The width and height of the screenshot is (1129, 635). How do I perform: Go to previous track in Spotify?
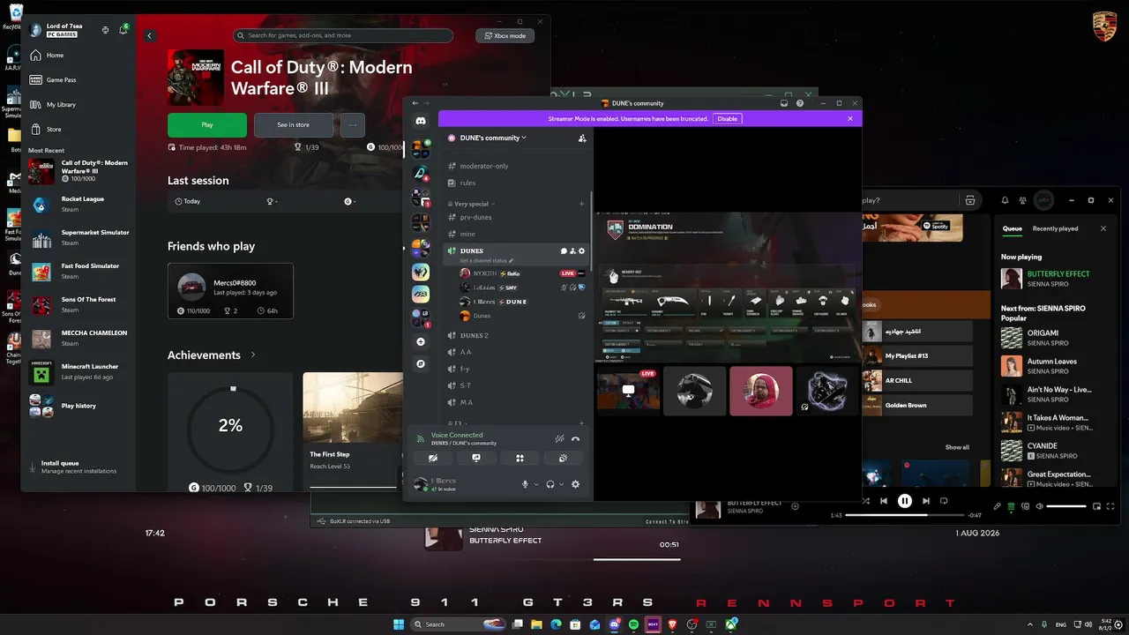(x=884, y=501)
